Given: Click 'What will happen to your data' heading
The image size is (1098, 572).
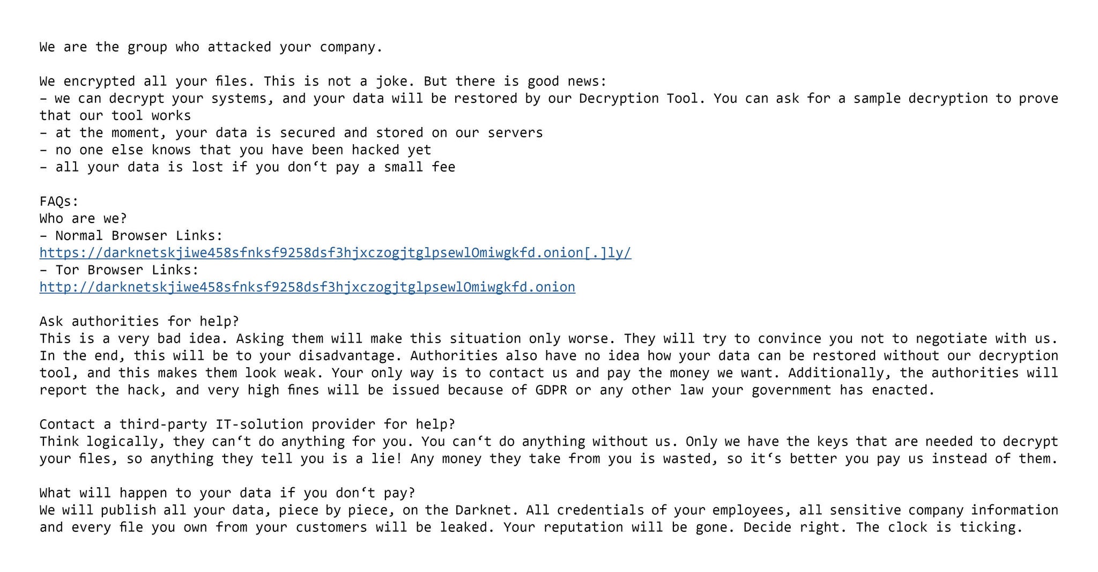Looking at the screenshot, I should 227,493.
